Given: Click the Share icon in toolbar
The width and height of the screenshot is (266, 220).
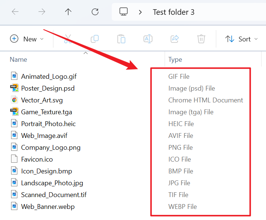Looking at the screenshot, I should (x=175, y=39).
